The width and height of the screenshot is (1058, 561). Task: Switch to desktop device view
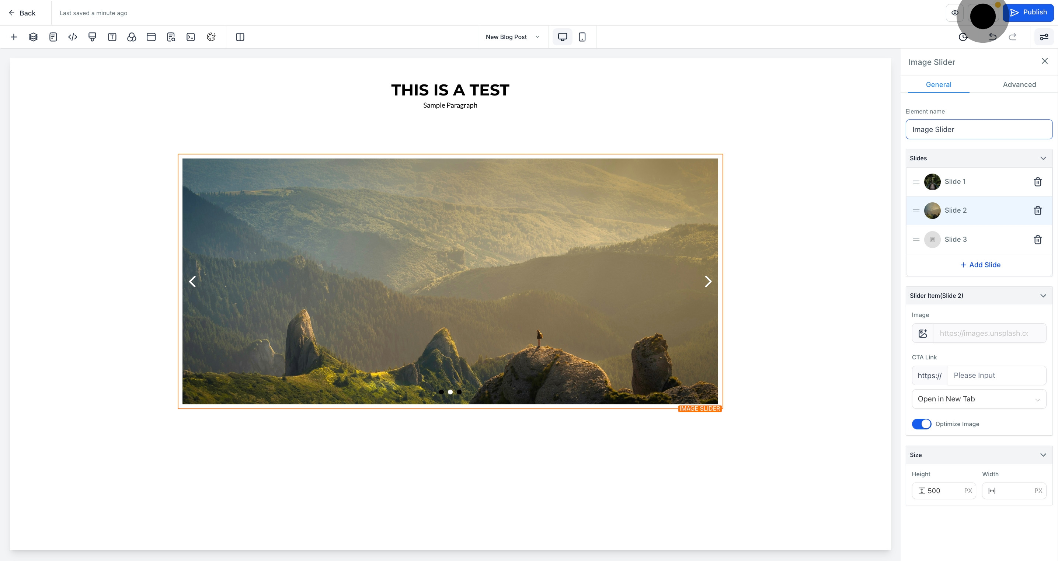[562, 37]
